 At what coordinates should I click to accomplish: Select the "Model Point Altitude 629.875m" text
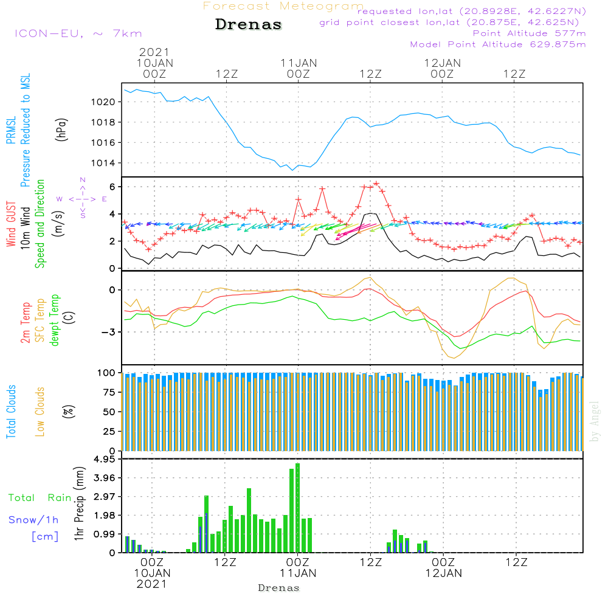click(498, 44)
